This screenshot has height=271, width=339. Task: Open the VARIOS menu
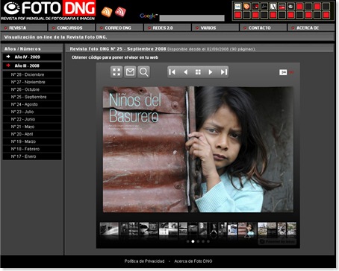pos(215,28)
